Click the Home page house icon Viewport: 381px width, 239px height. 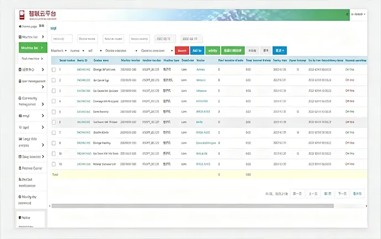click(x=20, y=27)
